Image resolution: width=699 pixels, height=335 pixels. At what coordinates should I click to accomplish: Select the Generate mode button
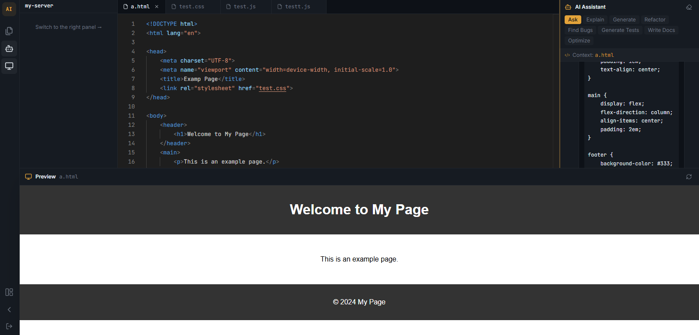tap(624, 20)
